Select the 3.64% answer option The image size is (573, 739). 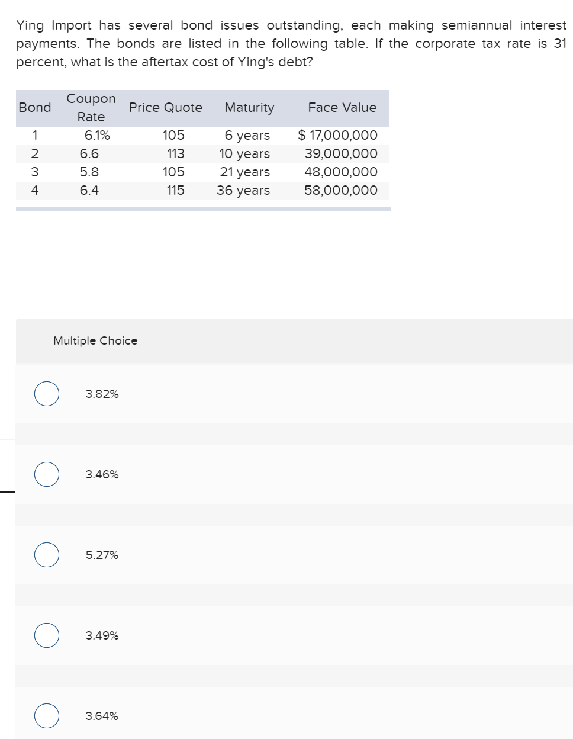coord(46,715)
